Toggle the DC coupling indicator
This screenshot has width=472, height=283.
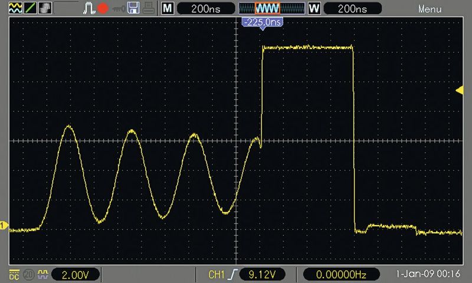coord(14,274)
